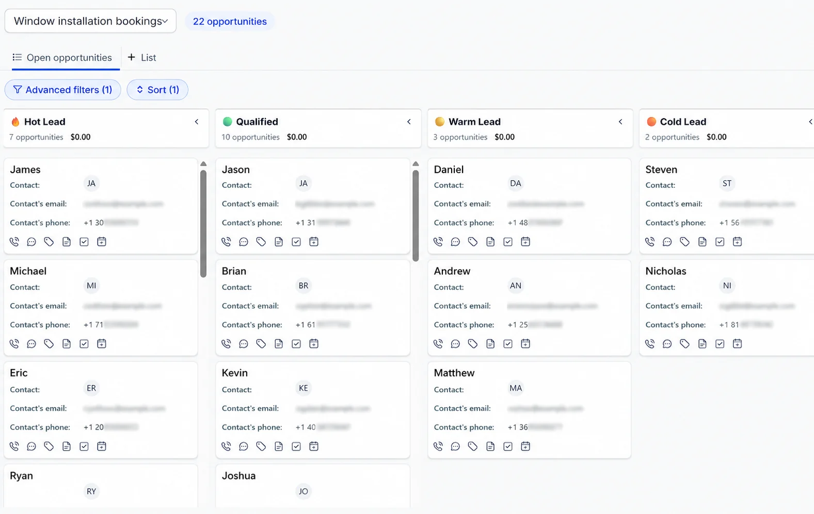Screen dimensions: 814x514
Task: Call Matthew with the phone icon
Action: (438, 446)
